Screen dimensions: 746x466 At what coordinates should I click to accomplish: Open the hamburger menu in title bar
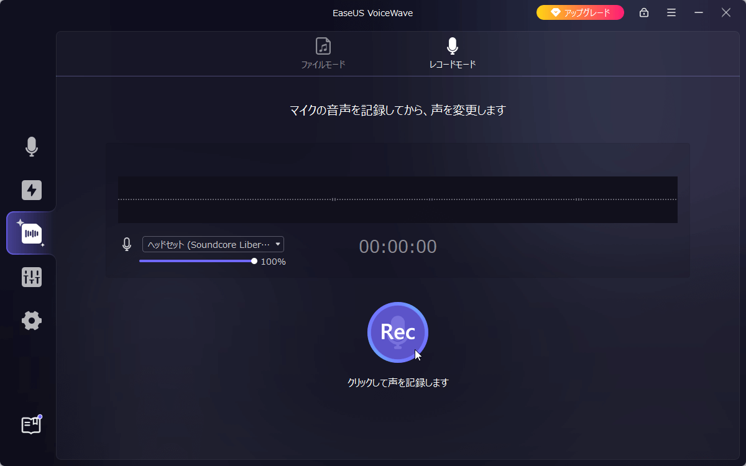671,12
